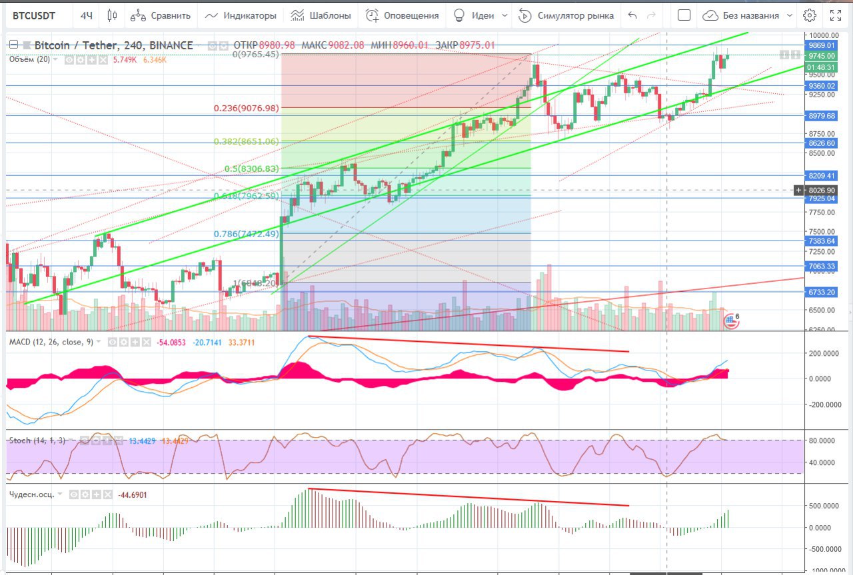Expand the Чудесн.осц. indicator dropdown
The height and width of the screenshot is (575, 853).
coord(61,494)
